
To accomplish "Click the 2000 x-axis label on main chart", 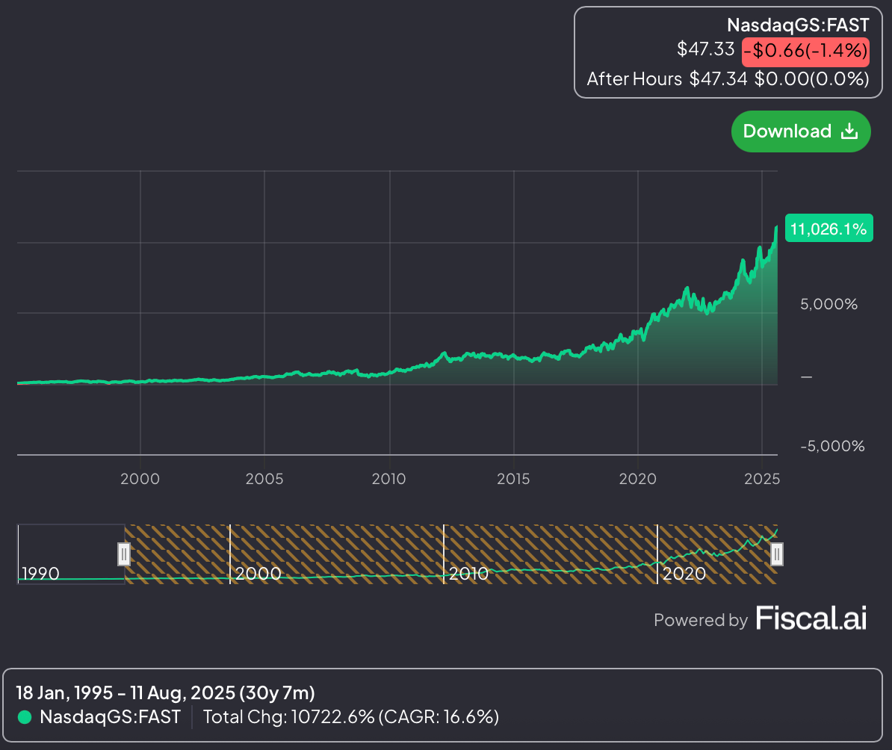I will coord(140,479).
